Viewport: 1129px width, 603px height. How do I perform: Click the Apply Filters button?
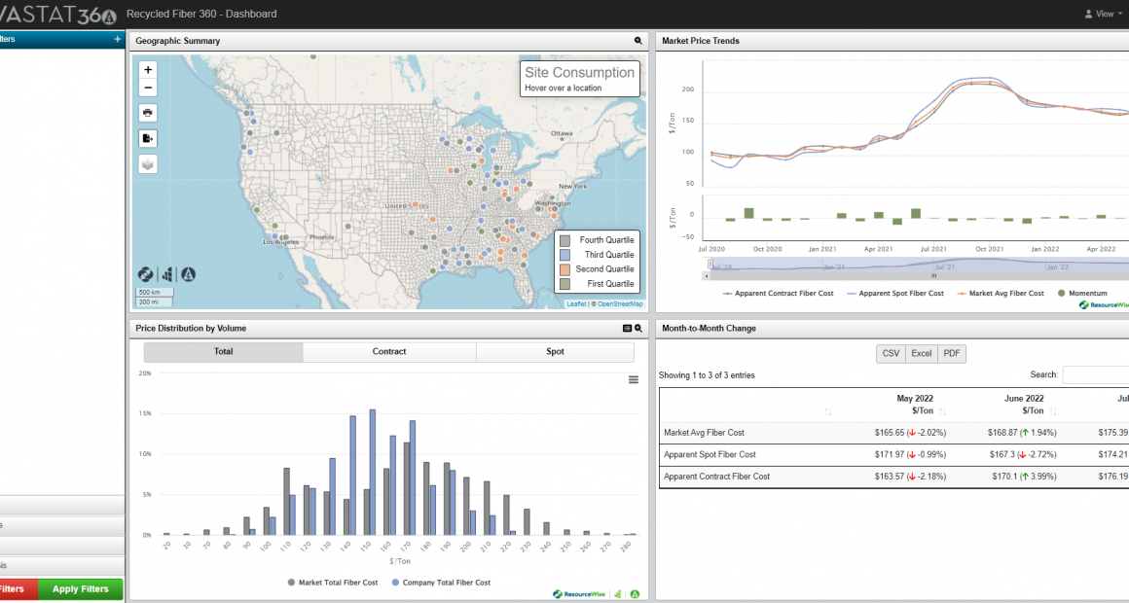click(80, 588)
